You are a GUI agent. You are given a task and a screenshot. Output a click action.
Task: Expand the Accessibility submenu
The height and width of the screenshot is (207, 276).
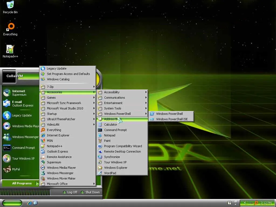point(122,92)
